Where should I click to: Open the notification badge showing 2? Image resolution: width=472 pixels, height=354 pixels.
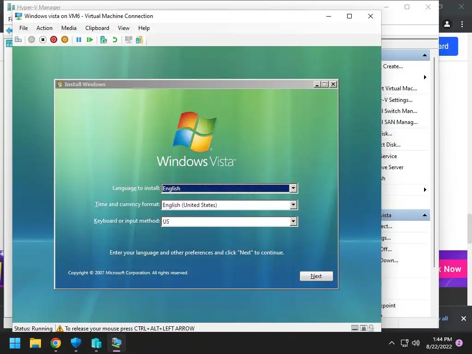coord(459,343)
